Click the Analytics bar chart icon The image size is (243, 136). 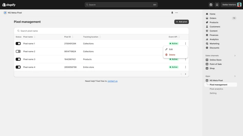click(207, 39)
